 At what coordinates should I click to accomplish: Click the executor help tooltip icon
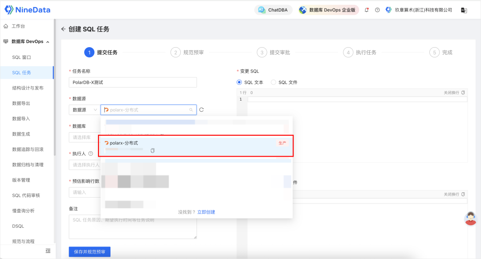90,154
